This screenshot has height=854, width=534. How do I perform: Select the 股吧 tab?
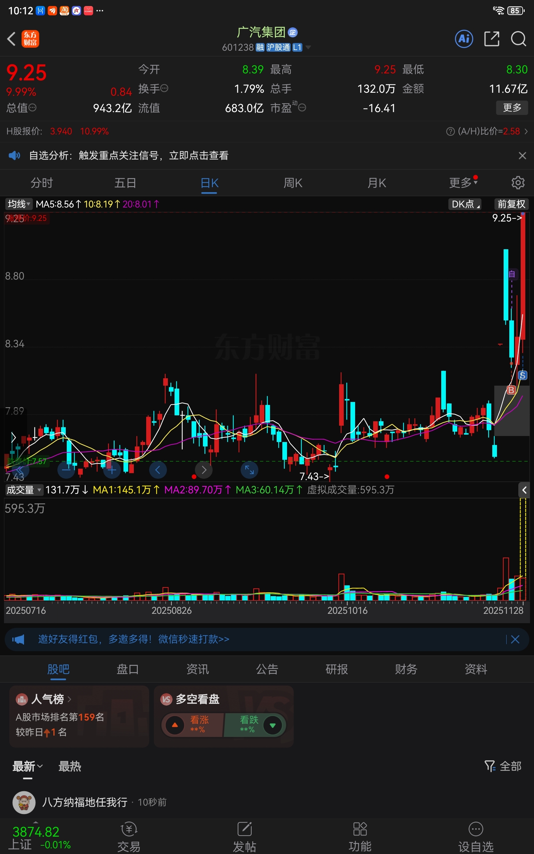click(58, 669)
